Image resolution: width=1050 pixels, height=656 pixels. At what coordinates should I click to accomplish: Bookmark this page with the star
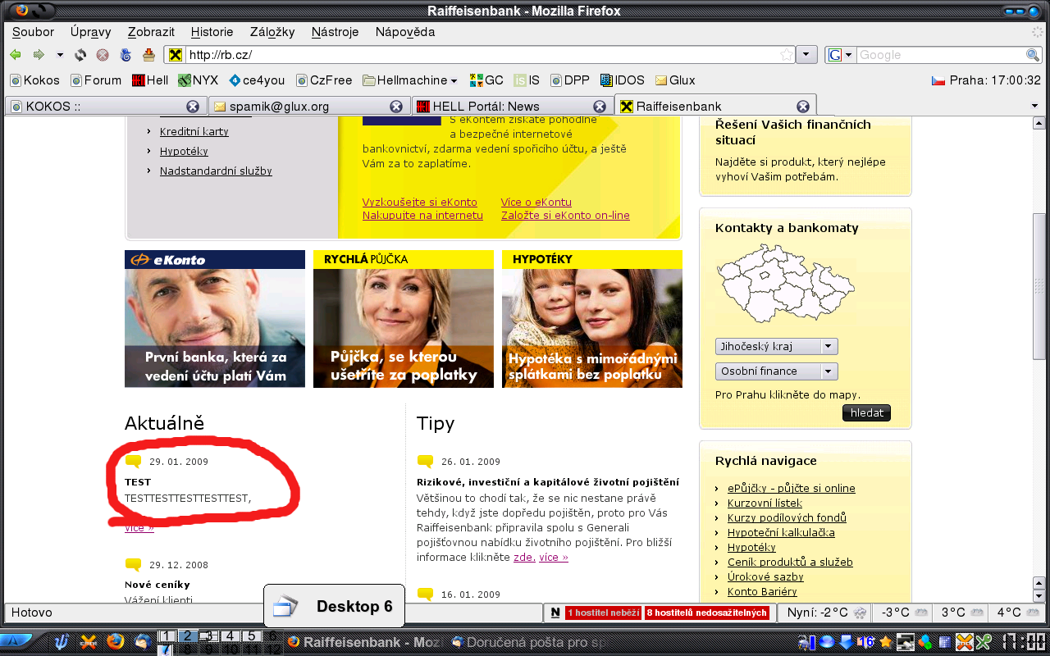tap(787, 55)
